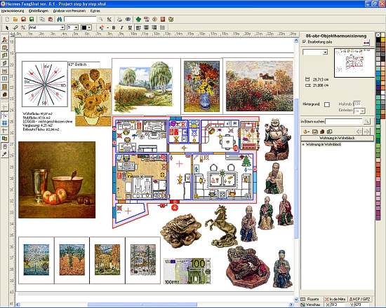Click the Rosette button
Screen dimensions: 386x308
click(x=312, y=300)
